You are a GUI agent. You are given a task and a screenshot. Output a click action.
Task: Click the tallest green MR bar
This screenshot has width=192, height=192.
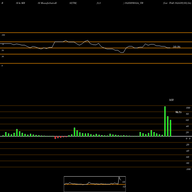(165, 121)
